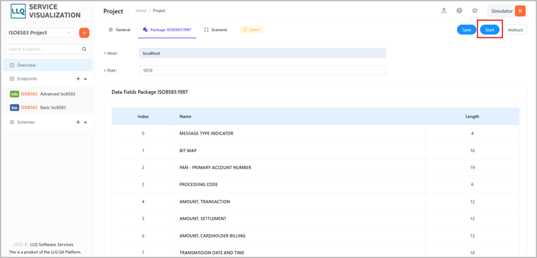Click the Bas blue badge
537x258 pixels.
(15, 108)
